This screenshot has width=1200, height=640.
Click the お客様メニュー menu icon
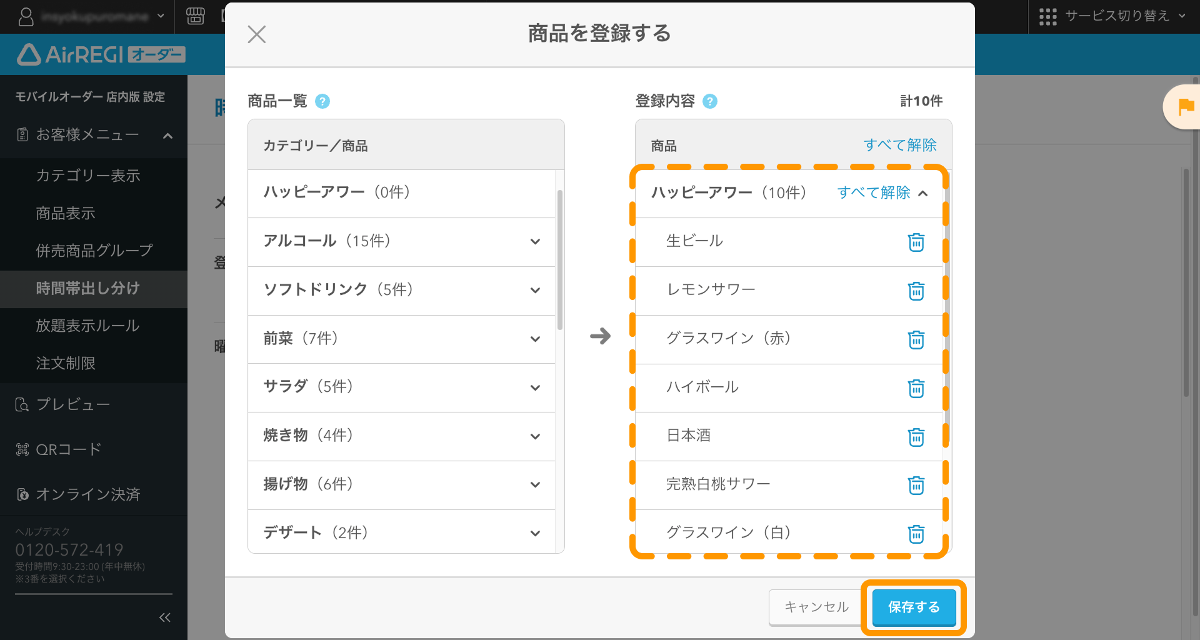point(22,135)
